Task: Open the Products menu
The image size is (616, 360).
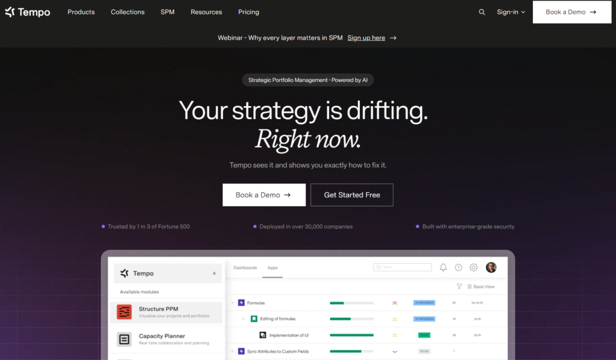Action: coord(81,12)
